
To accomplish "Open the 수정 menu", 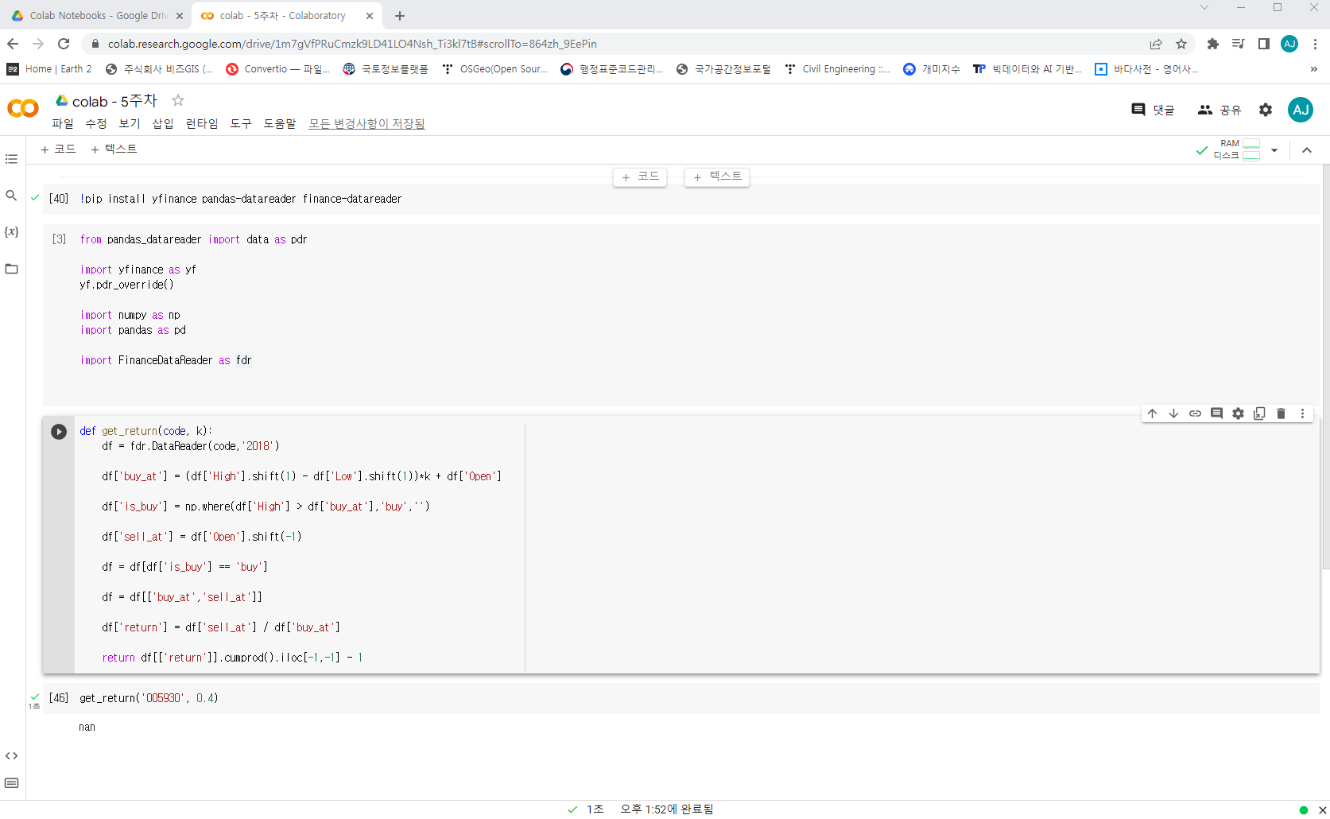I will (x=96, y=123).
